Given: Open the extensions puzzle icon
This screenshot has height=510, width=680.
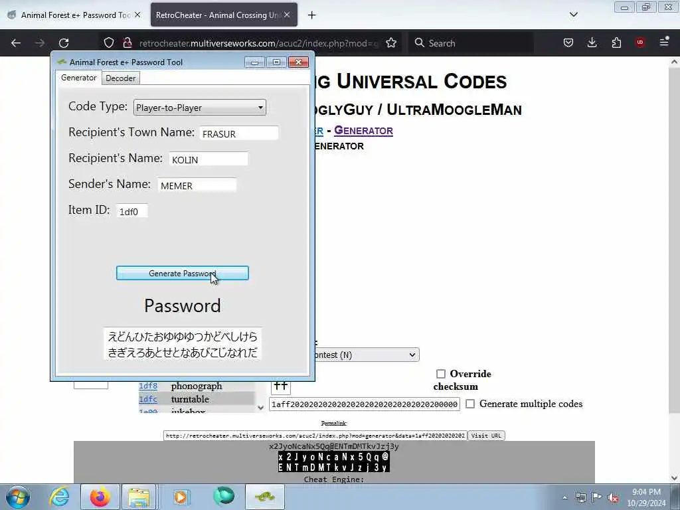Looking at the screenshot, I should point(616,42).
